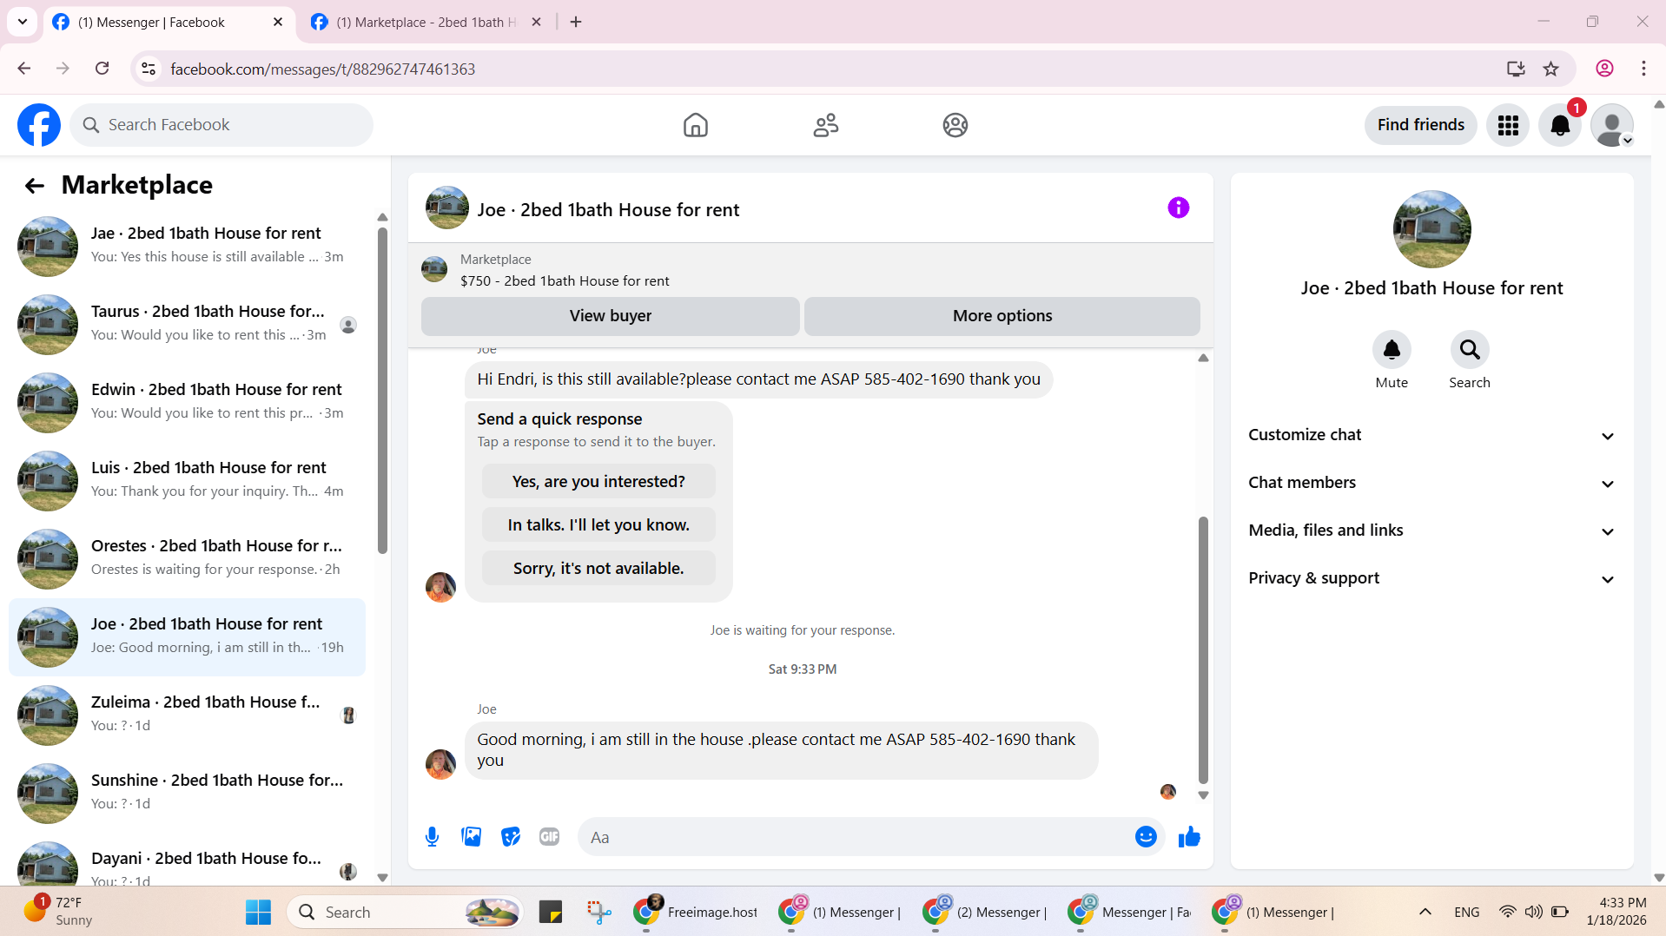Search within the conversation using the magnifier icon
Screen dimensions: 1666x936
[x=1470, y=349]
